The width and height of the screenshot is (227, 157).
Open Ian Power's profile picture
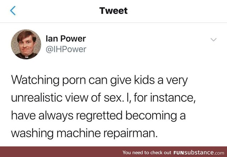coord(26,44)
